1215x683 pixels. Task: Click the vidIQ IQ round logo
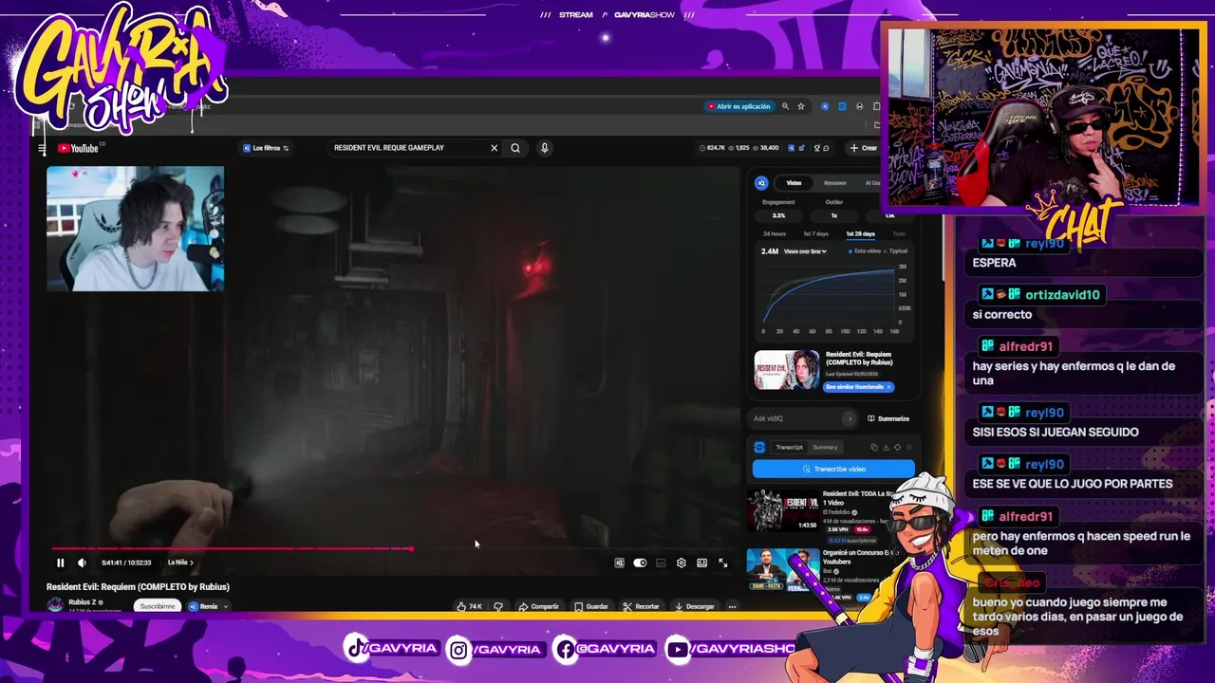coord(761,183)
